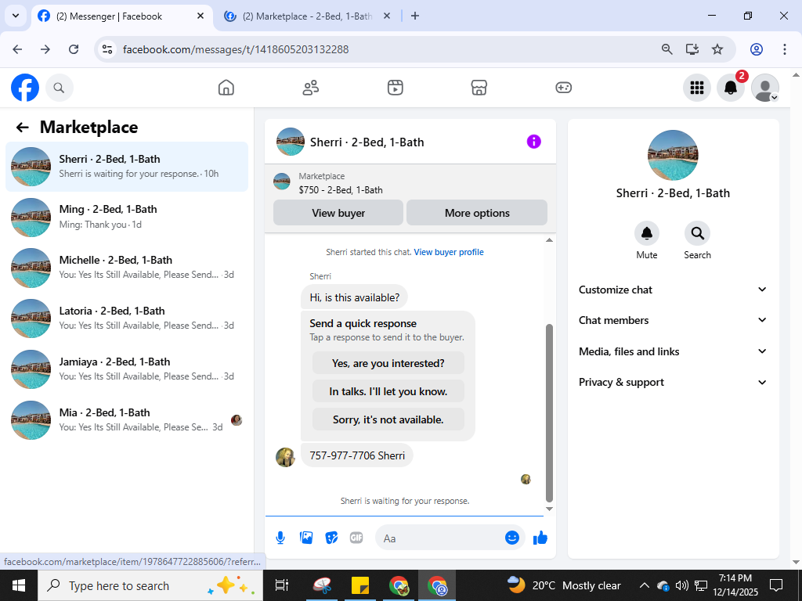
Task: Open the account profile avatar menu
Action: tap(764, 88)
